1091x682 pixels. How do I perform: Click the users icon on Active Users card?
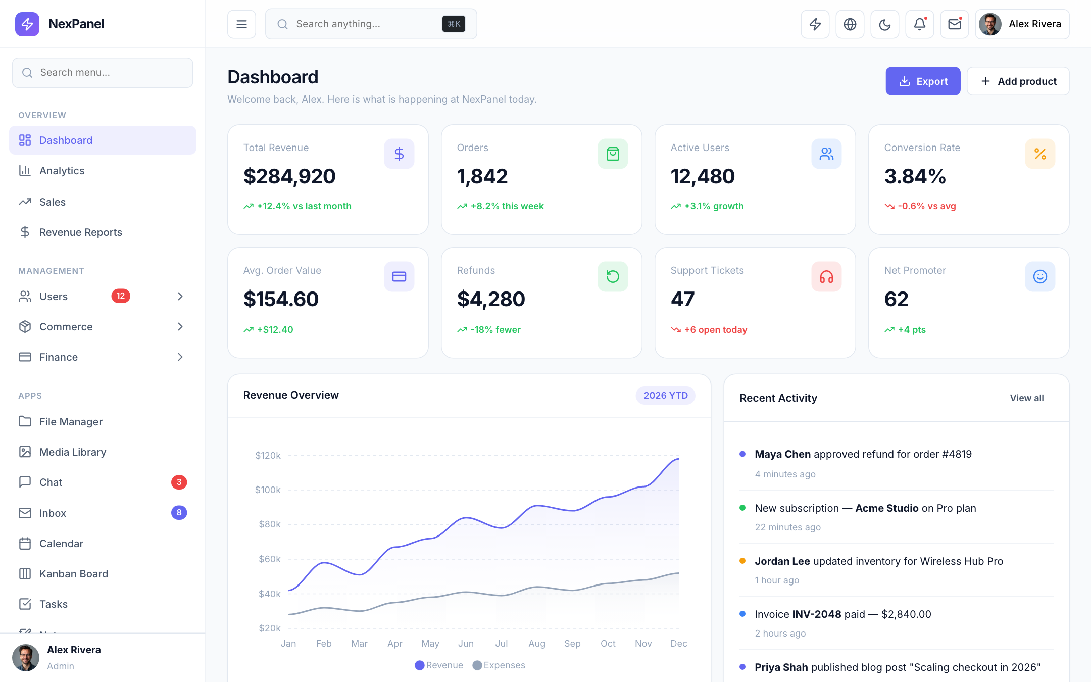click(x=826, y=154)
